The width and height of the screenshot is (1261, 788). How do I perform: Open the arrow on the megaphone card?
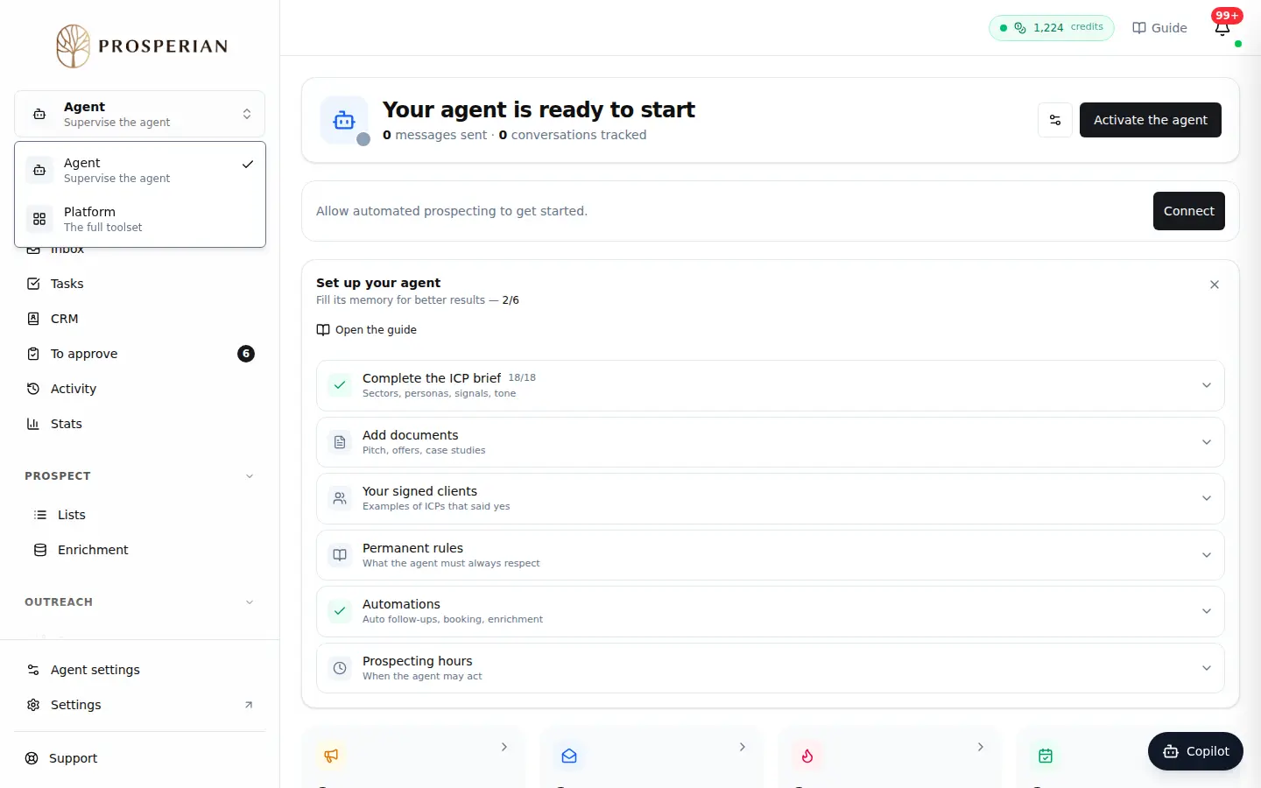tap(504, 747)
